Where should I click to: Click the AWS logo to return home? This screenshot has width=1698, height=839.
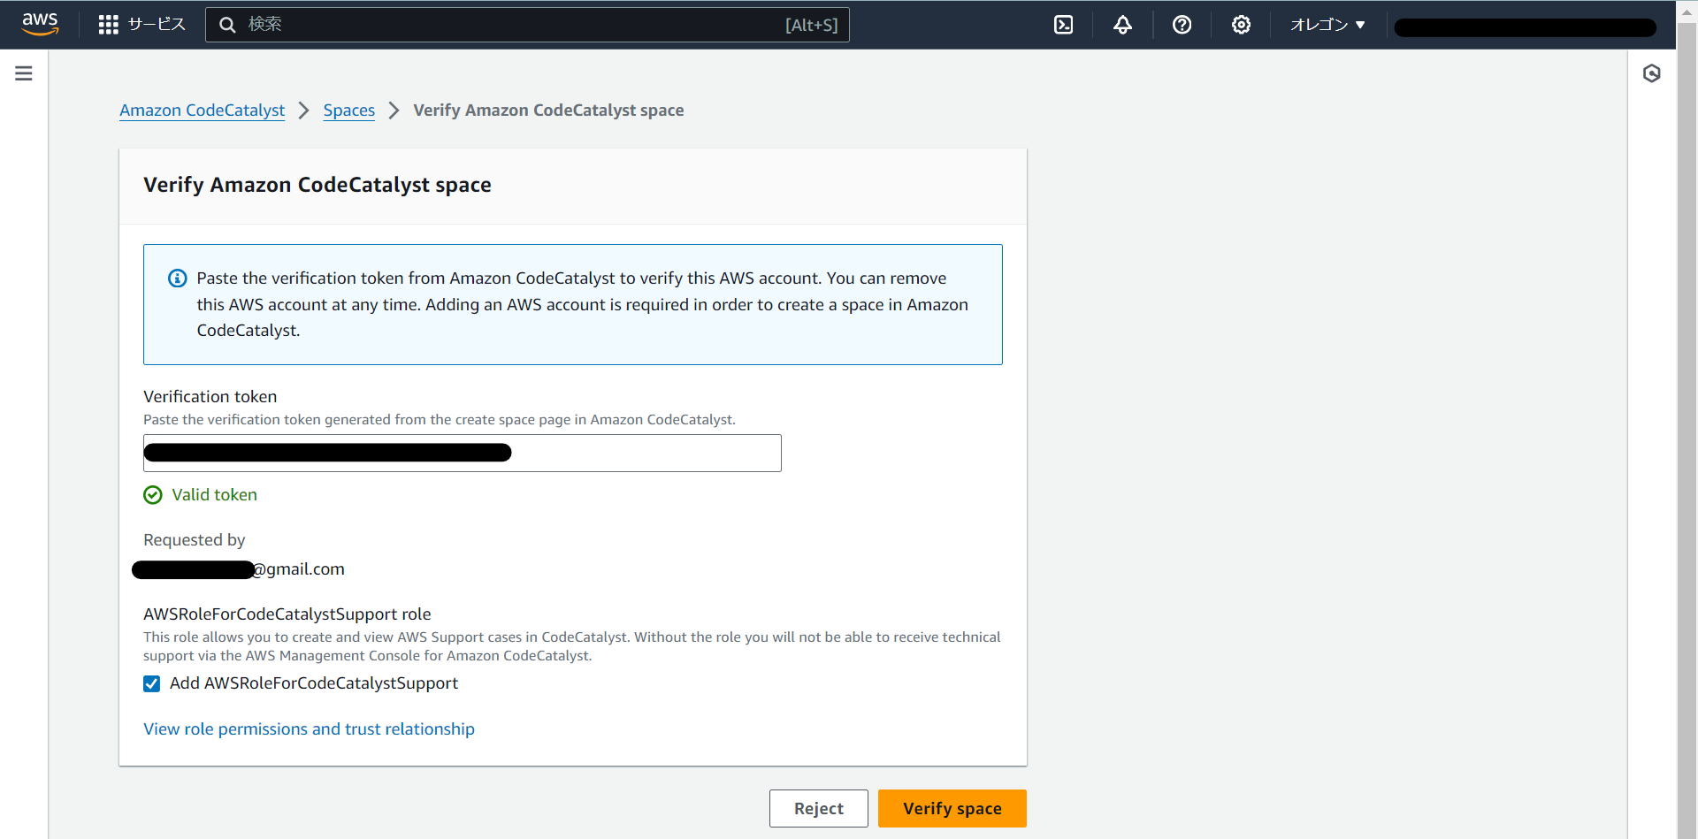[x=40, y=24]
